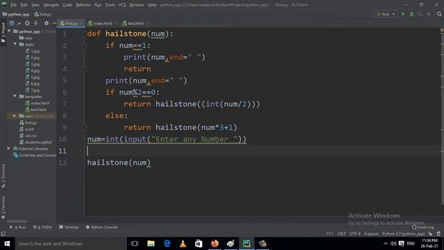The height and width of the screenshot is (250, 444).
Task: Select students.sqlite3 in the project tree
Action: [x=35, y=142]
